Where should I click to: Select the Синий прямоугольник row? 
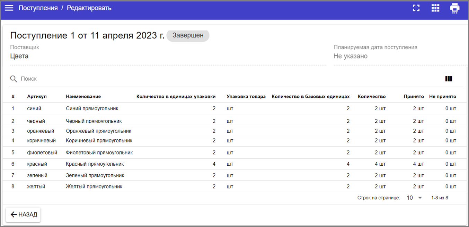pyautogui.click(x=92, y=108)
